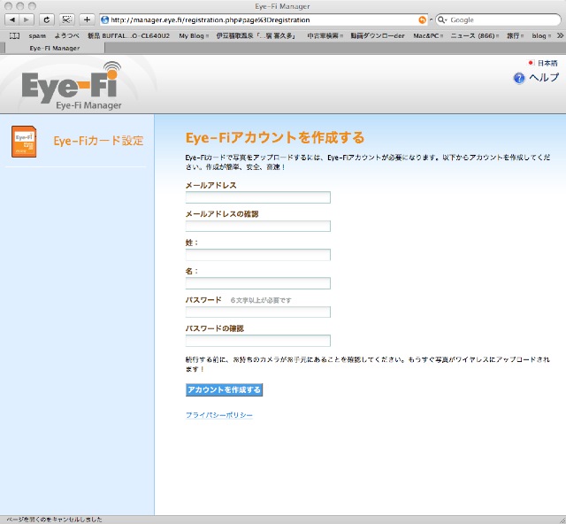Viewport: 566px width, 524px height.
Task: Show more bookmarks with the overflow chevron
Action: [x=560, y=35]
